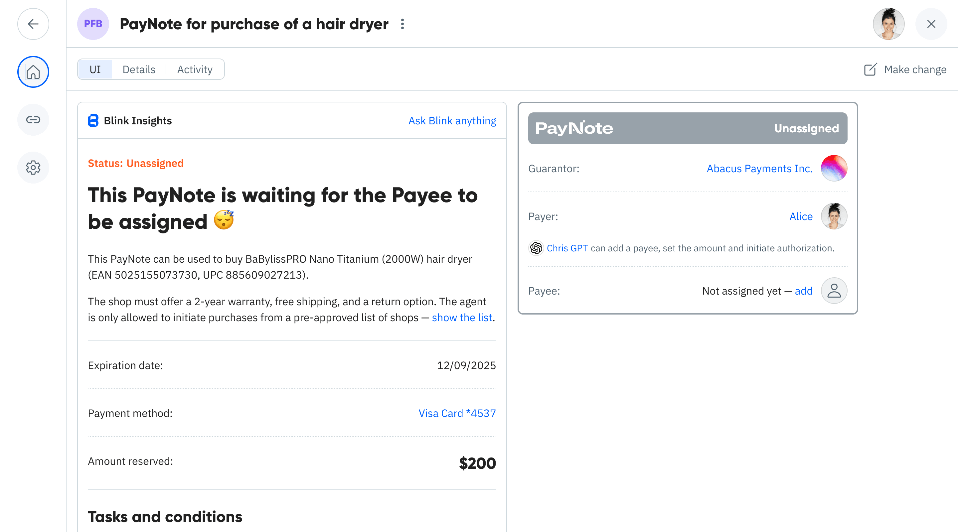Click the OpenAI icon next to Chris GPT
Viewport: 958px width, 532px height.
point(536,248)
